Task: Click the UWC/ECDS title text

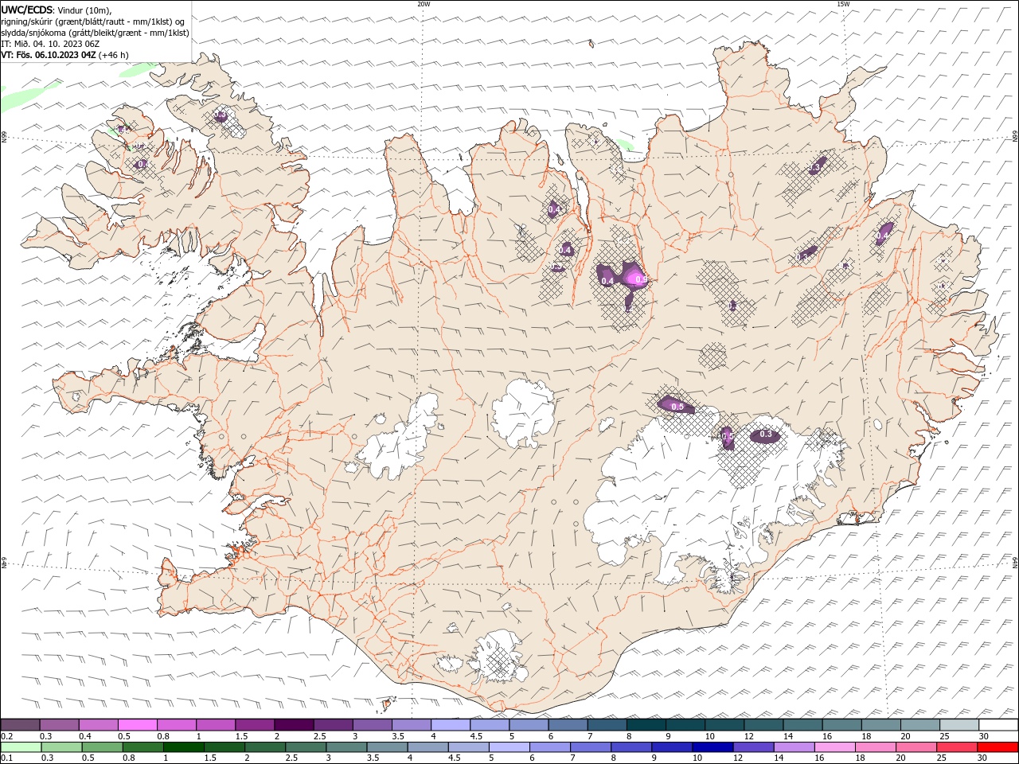Action: [26, 10]
